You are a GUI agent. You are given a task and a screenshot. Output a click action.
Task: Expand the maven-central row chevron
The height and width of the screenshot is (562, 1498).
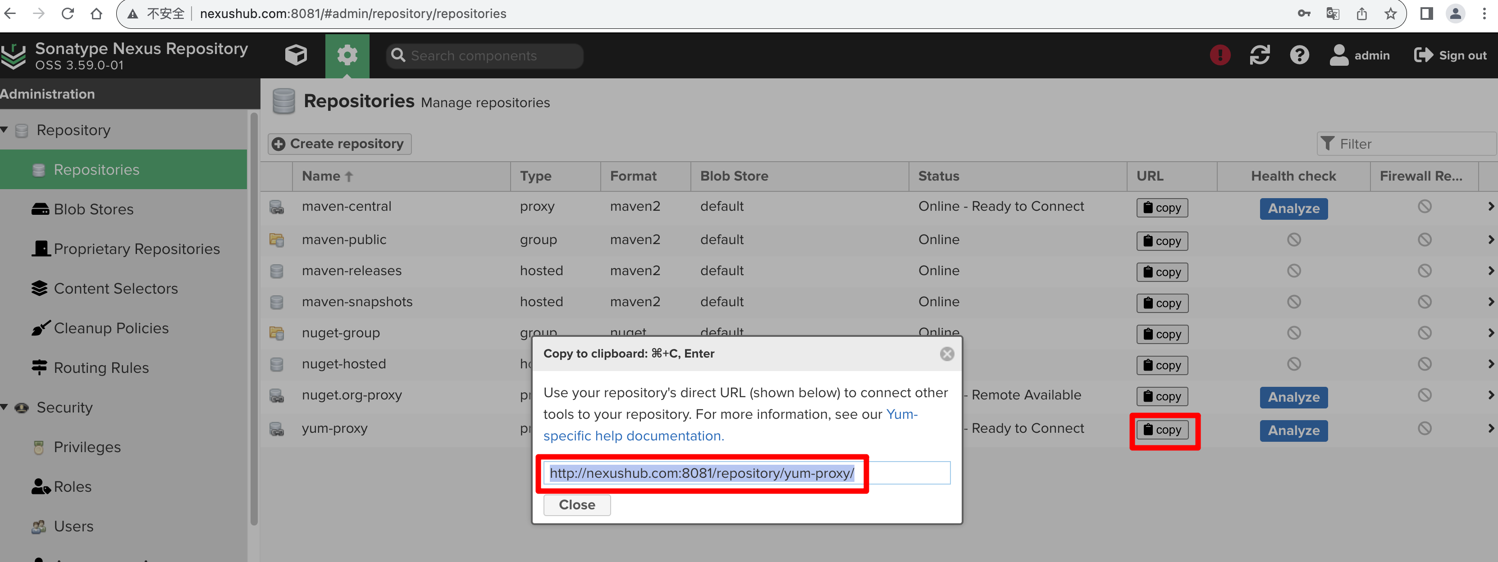[1490, 206]
